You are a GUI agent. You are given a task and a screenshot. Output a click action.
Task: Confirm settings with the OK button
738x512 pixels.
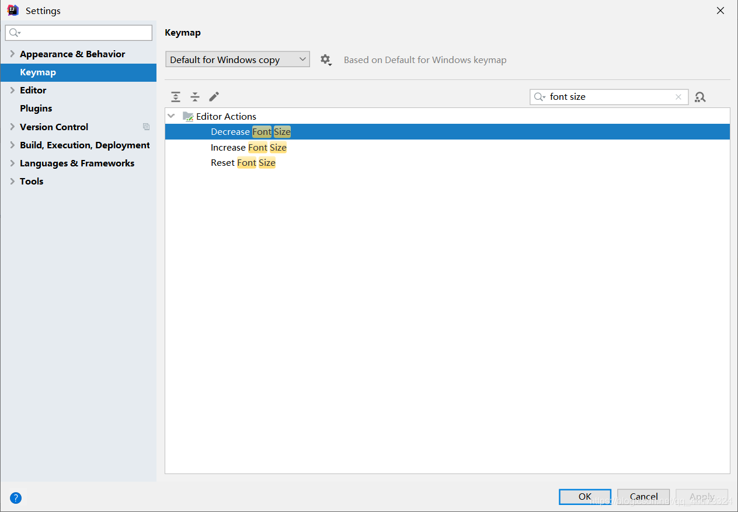click(x=585, y=496)
